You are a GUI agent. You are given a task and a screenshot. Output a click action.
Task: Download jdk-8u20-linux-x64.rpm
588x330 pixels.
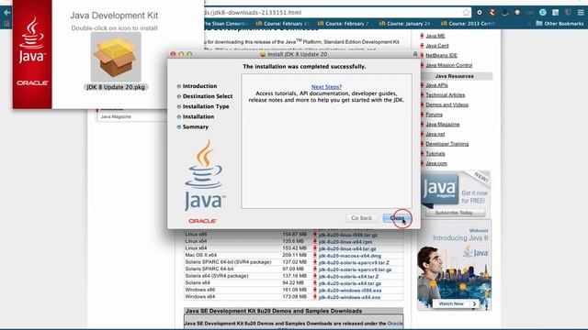(x=345, y=242)
